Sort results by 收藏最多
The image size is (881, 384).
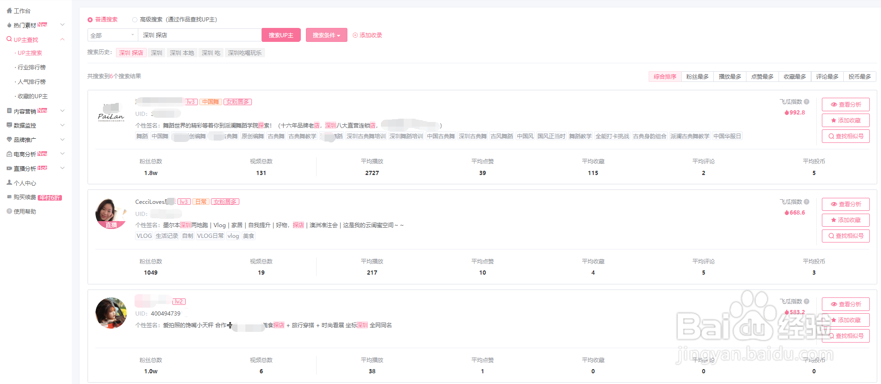(x=795, y=76)
